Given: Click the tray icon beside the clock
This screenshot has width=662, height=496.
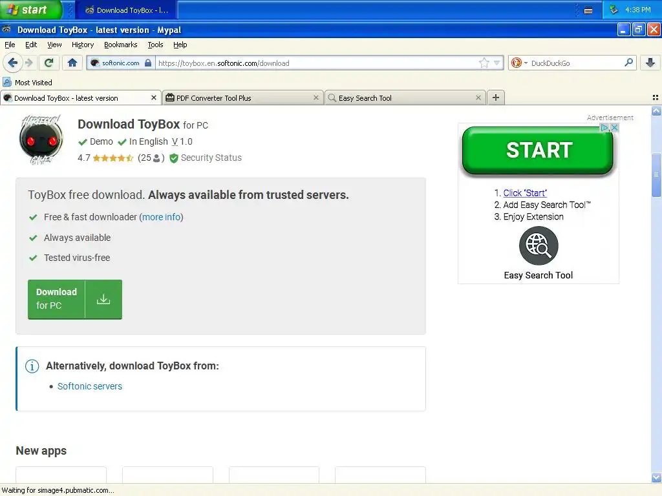Looking at the screenshot, I should click(614, 9).
